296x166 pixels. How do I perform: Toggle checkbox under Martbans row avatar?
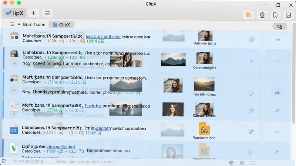pyautogui.click(x=14, y=90)
